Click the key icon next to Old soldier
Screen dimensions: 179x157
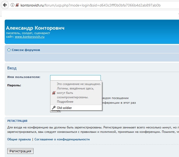[x=54, y=108]
